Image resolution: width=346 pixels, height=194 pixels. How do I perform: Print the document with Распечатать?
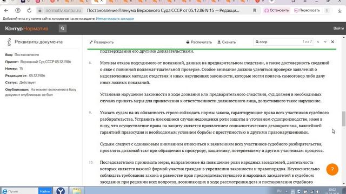tap(199, 42)
